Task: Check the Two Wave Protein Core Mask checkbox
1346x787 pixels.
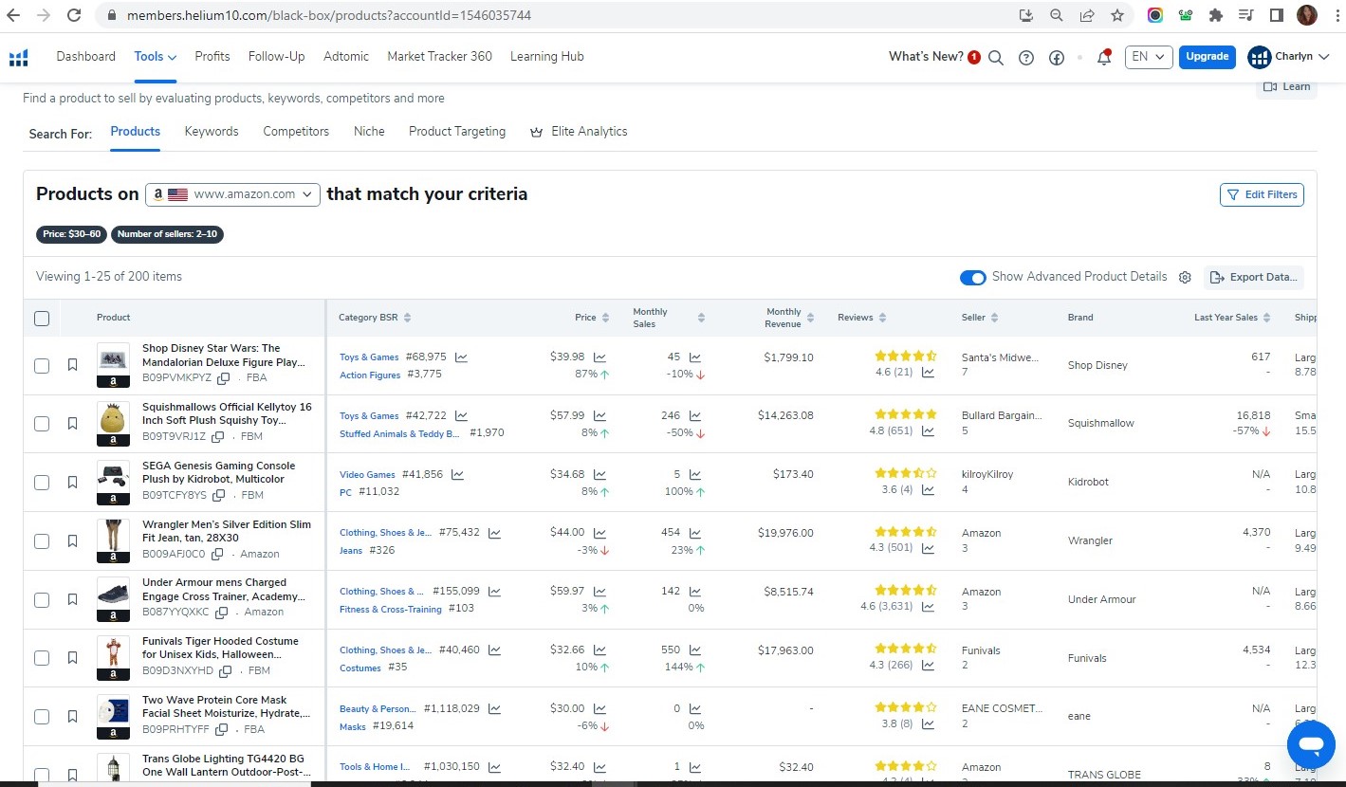Action: point(42,717)
